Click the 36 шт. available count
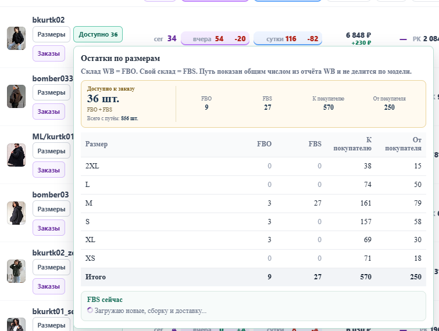439x331 pixels. point(103,99)
